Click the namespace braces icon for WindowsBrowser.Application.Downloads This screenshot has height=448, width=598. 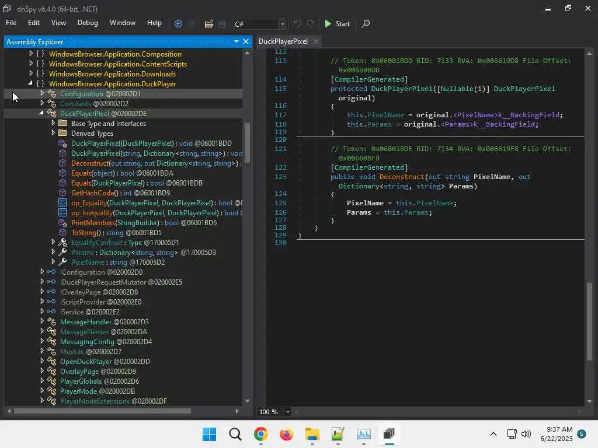40,74
